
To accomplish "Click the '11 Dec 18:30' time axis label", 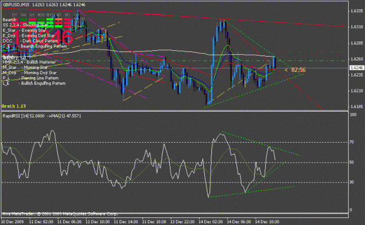I will tap(154, 221).
